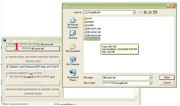Go to My Computer in places bar
Viewport: 180px width, 106px height.
click(x=73, y=61)
